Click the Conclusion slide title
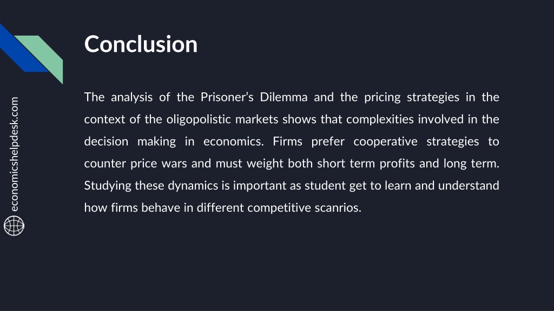This screenshot has width=554, height=311. (141, 44)
